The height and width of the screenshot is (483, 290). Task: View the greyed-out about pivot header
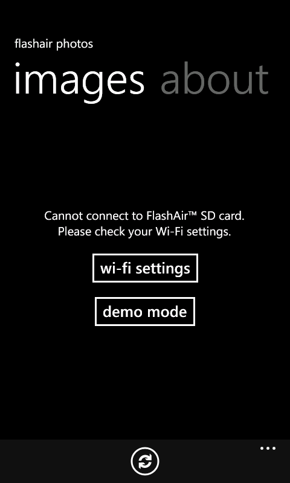(x=215, y=79)
